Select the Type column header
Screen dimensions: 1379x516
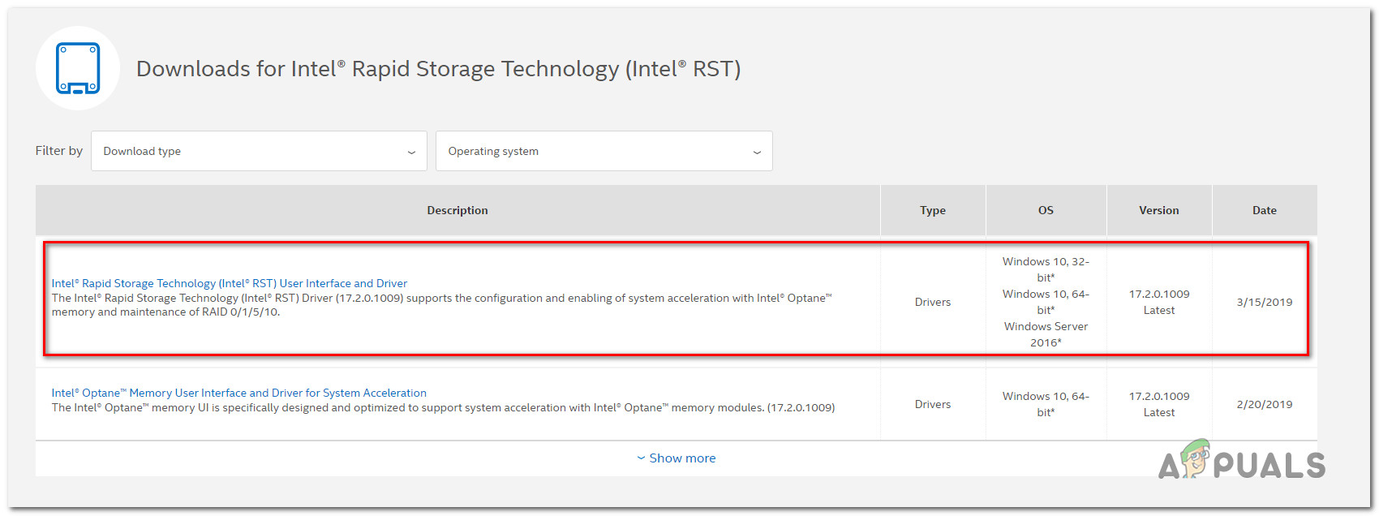pyautogui.click(x=933, y=210)
